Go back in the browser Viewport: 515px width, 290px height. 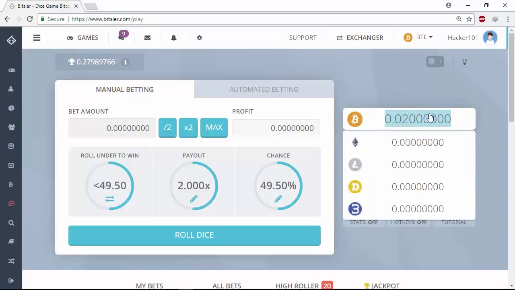click(7, 19)
